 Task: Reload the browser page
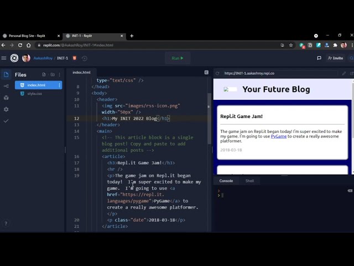click(x=20, y=45)
